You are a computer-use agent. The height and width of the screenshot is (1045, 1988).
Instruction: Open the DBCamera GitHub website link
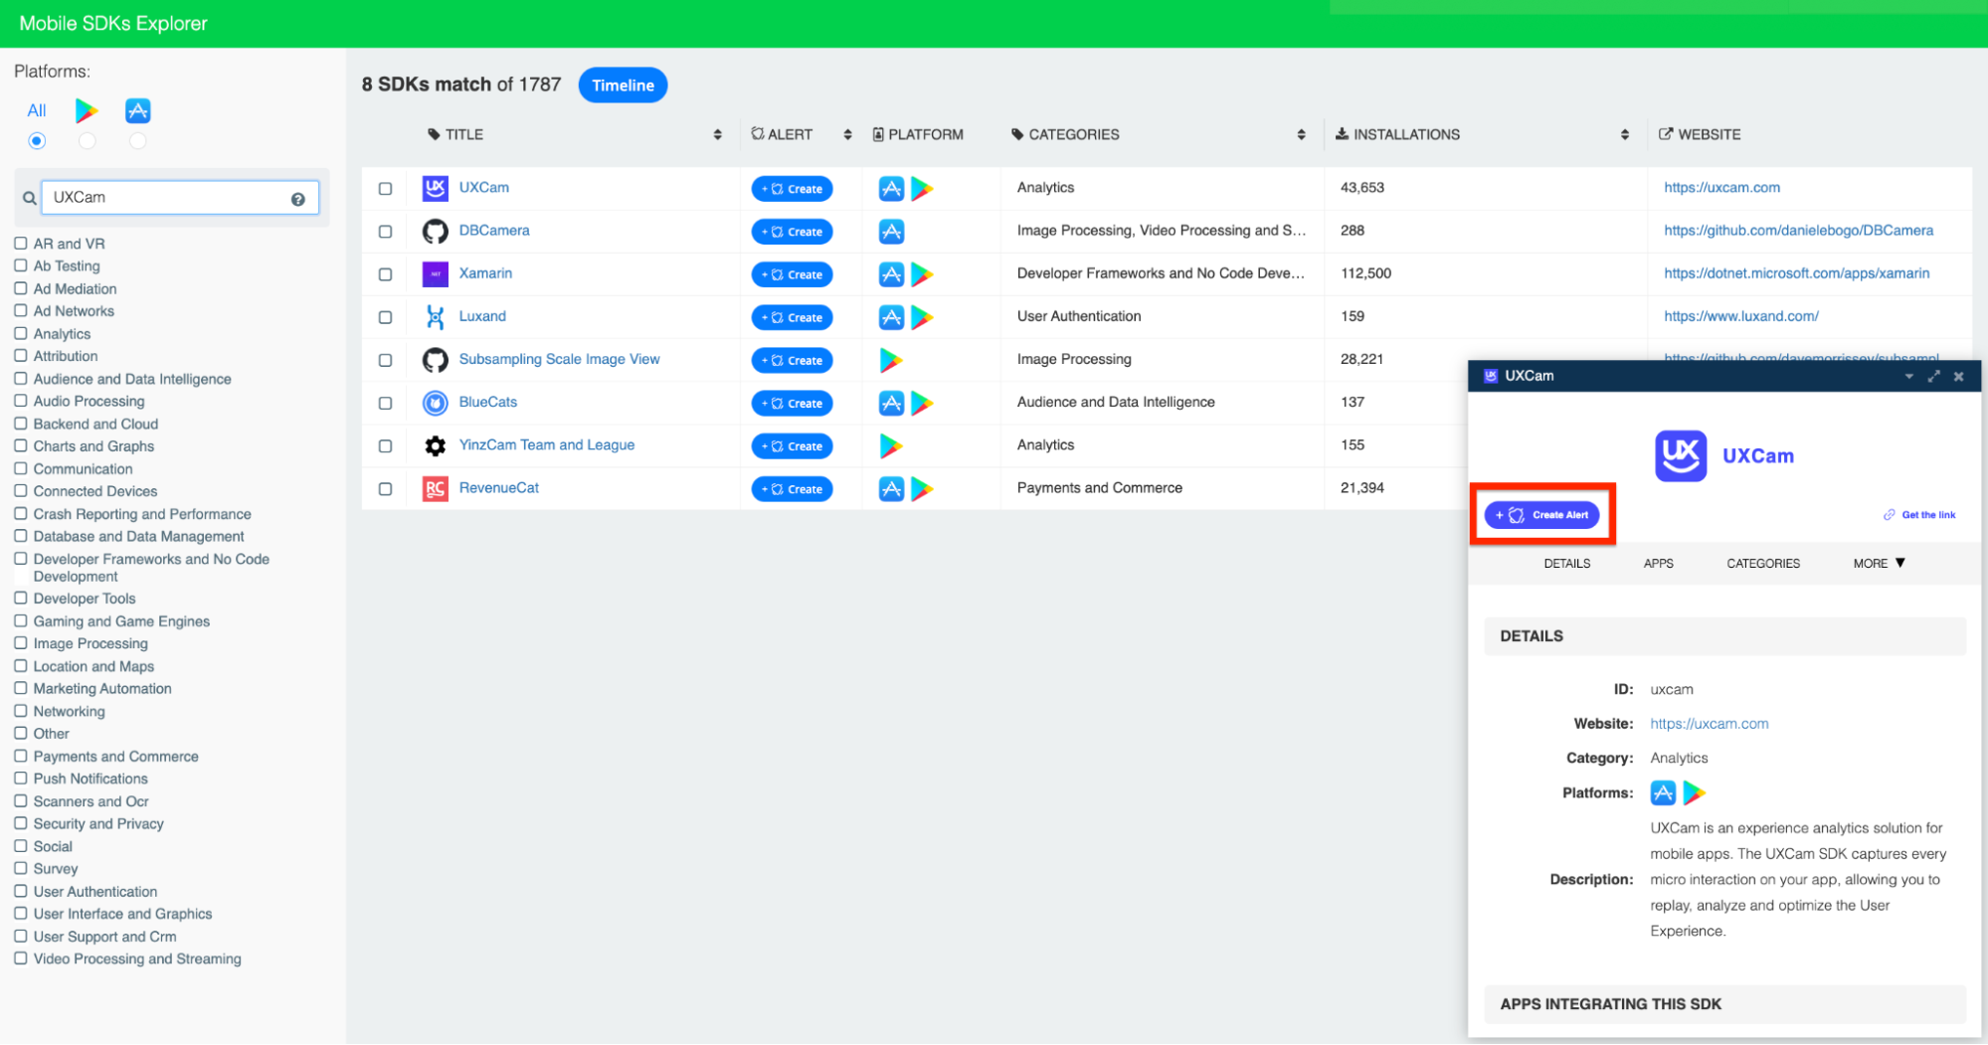[x=1798, y=230]
